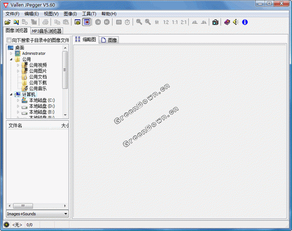Screen dimensions: 292x231
Task: Click the grayed paste toolbar icon
Action: click(66, 22)
